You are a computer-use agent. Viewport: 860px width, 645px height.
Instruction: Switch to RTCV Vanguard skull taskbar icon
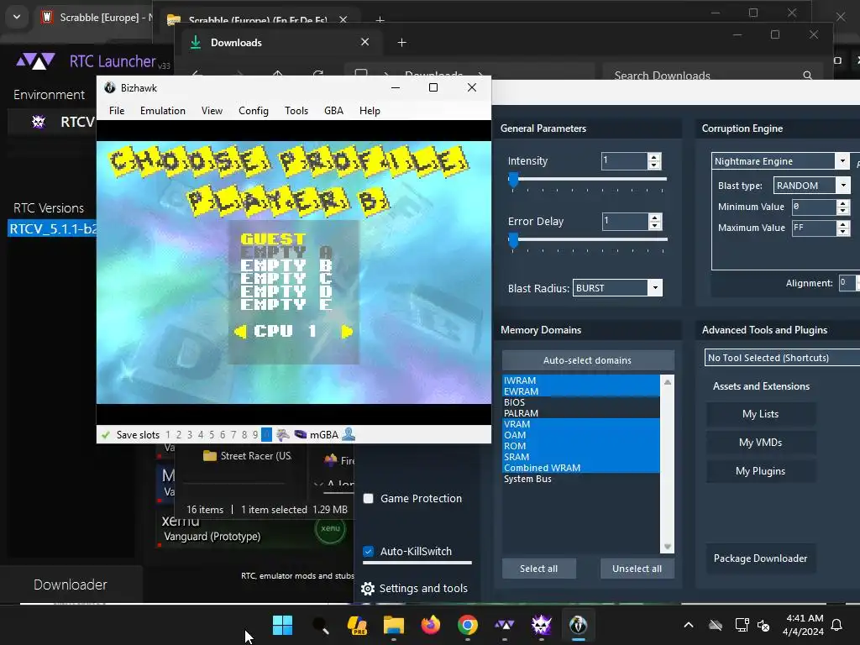(x=542, y=625)
